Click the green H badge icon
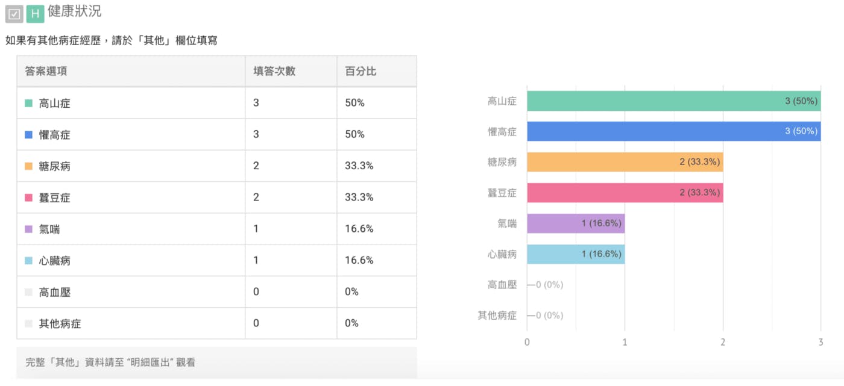The image size is (844, 386). pos(35,14)
